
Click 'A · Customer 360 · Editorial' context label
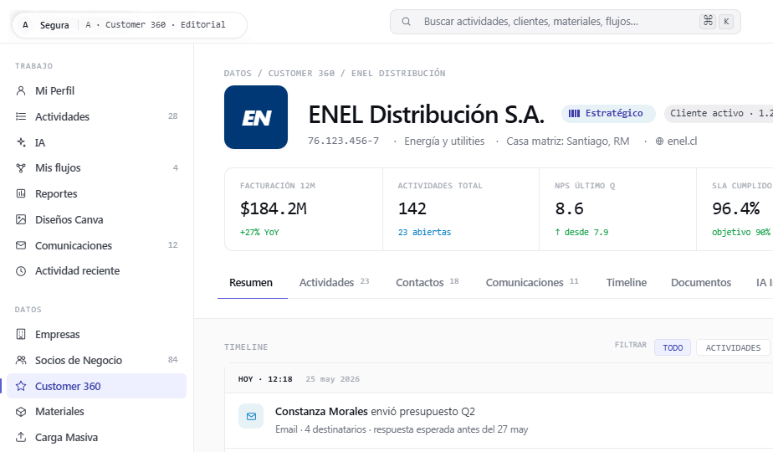pyautogui.click(x=156, y=24)
